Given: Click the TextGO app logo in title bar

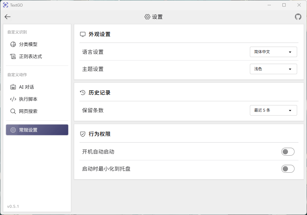Looking at the screenshot, I should tap(6, 5).
